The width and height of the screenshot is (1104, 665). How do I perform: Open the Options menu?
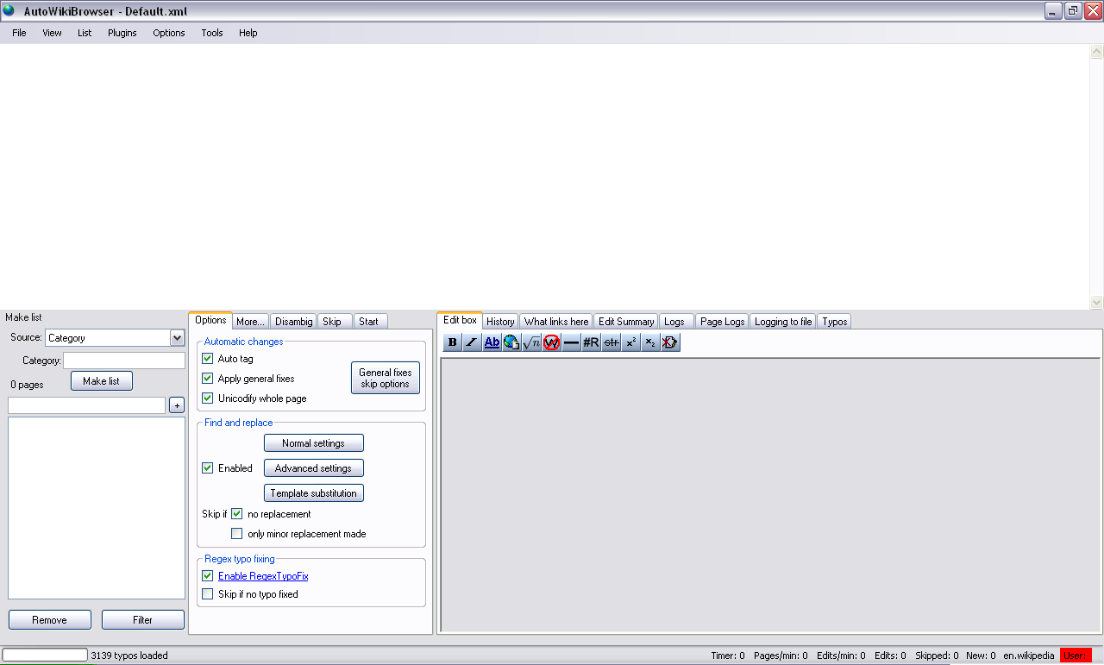(169, 33)
